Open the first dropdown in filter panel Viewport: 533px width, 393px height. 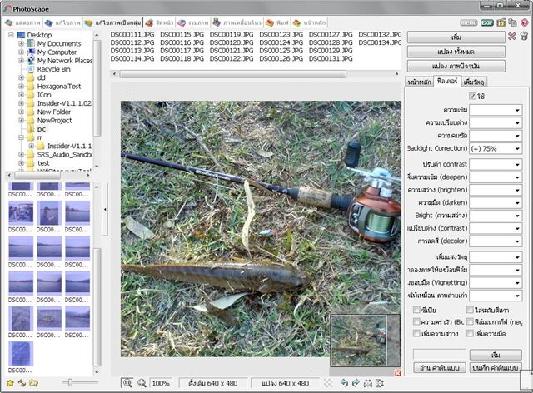(496, 110)
